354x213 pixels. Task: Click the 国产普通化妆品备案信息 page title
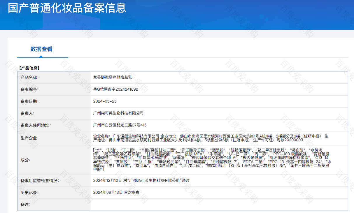(x=67, y=8)
